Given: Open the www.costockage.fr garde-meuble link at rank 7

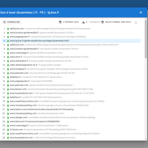Looking at the screenshot, I should pos(36,53).
